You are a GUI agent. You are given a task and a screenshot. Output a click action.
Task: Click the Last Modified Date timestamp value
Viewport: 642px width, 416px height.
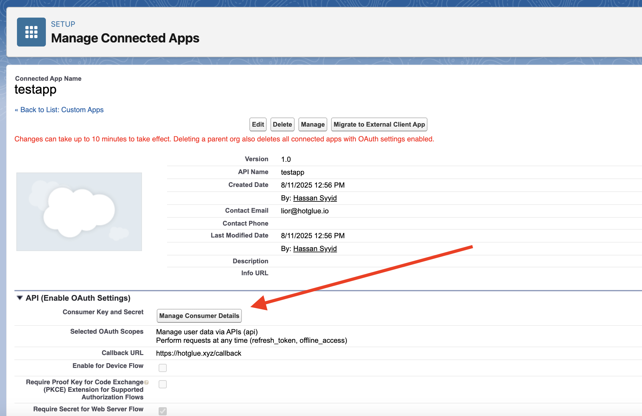(x=313, y=236)
